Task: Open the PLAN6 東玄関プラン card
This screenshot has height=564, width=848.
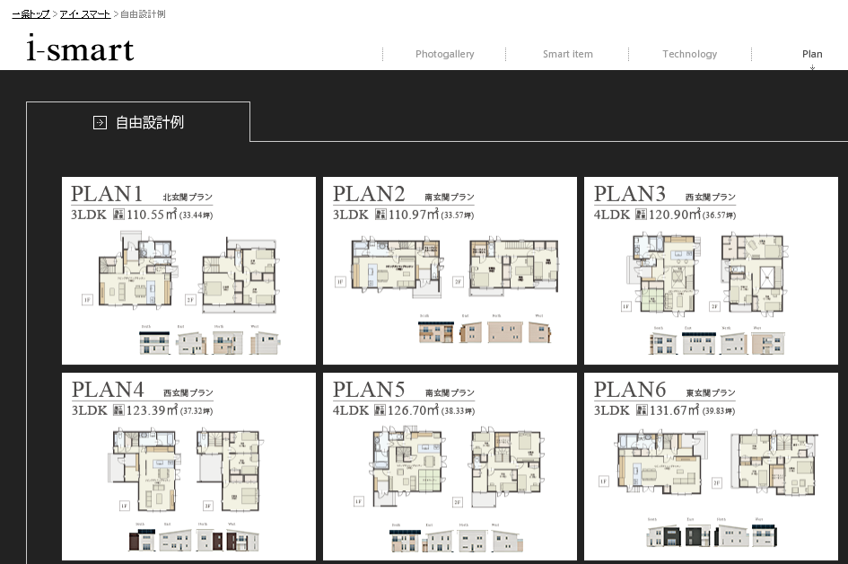Action: 712,467
